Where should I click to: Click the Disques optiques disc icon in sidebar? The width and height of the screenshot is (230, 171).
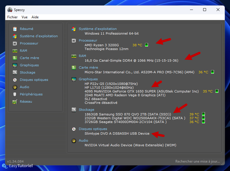(15, 80)
